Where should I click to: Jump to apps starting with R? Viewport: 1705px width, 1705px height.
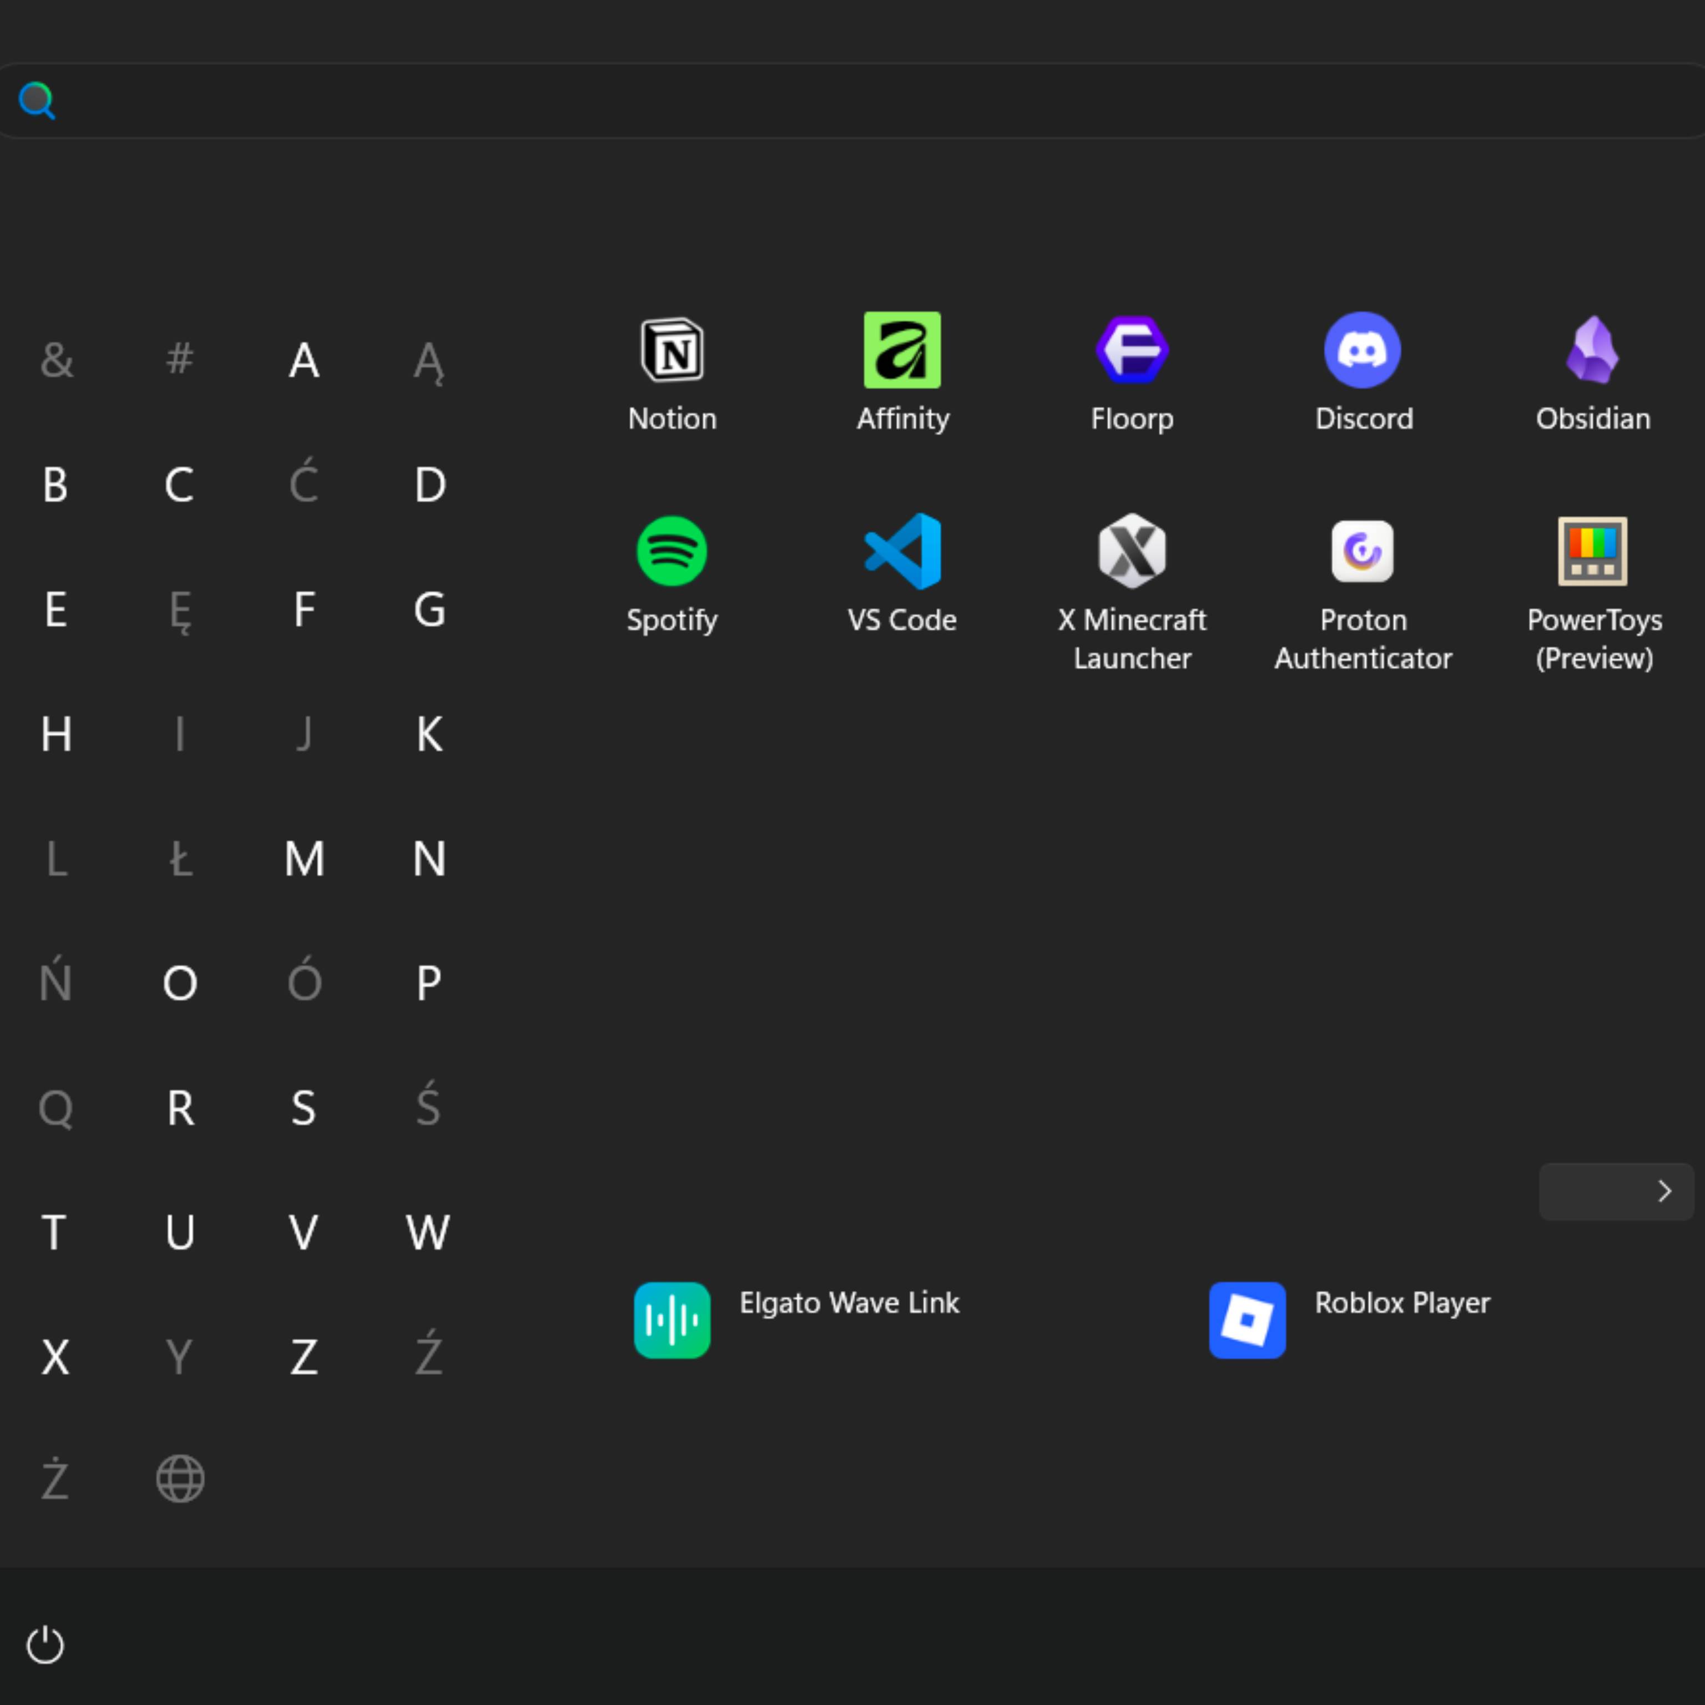coord(181,1108)
